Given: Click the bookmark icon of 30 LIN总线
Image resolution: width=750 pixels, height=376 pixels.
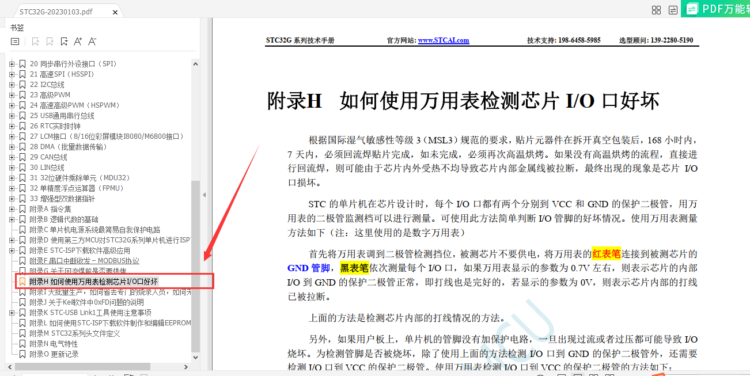Looking at the screenshot, I should 22,168.
